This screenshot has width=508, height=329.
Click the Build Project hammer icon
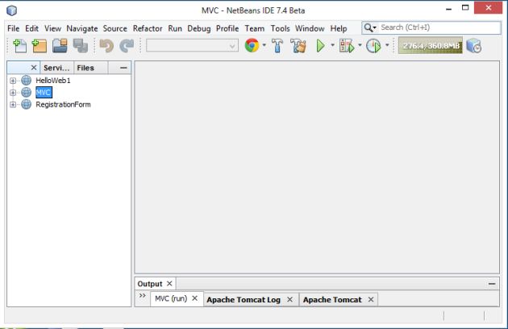(277, 46)
